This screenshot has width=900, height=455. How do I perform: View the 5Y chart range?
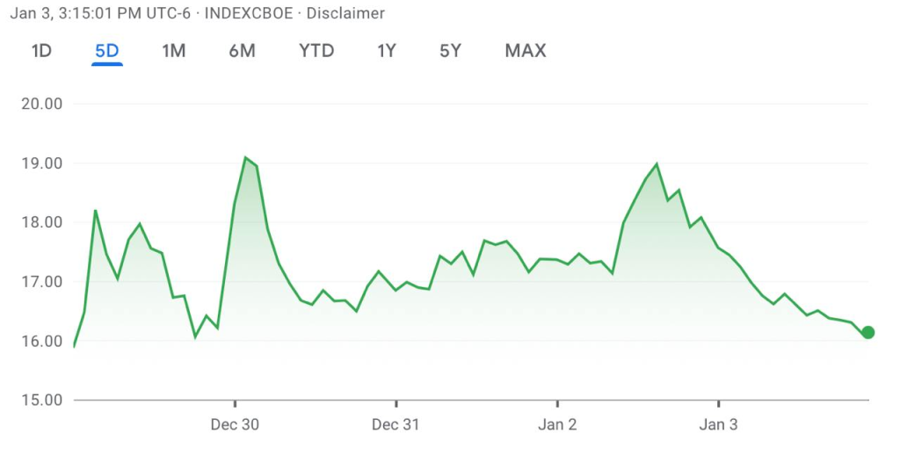(x=450, y=51)
